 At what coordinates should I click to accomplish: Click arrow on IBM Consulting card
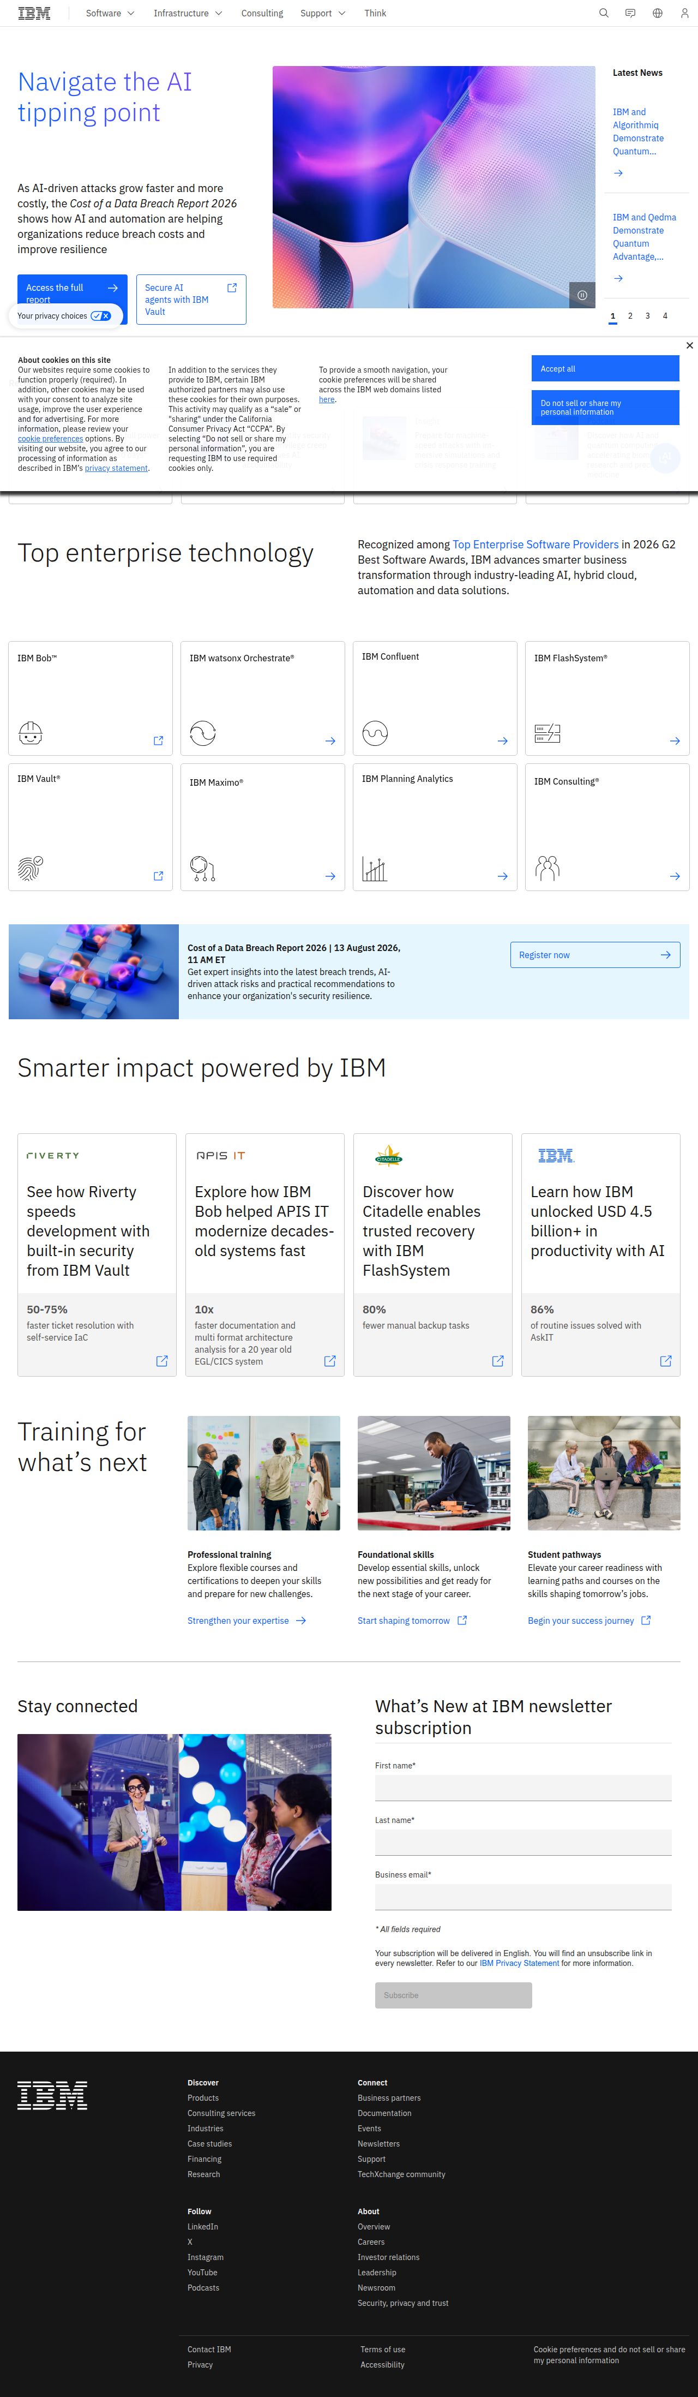point(675,876)
